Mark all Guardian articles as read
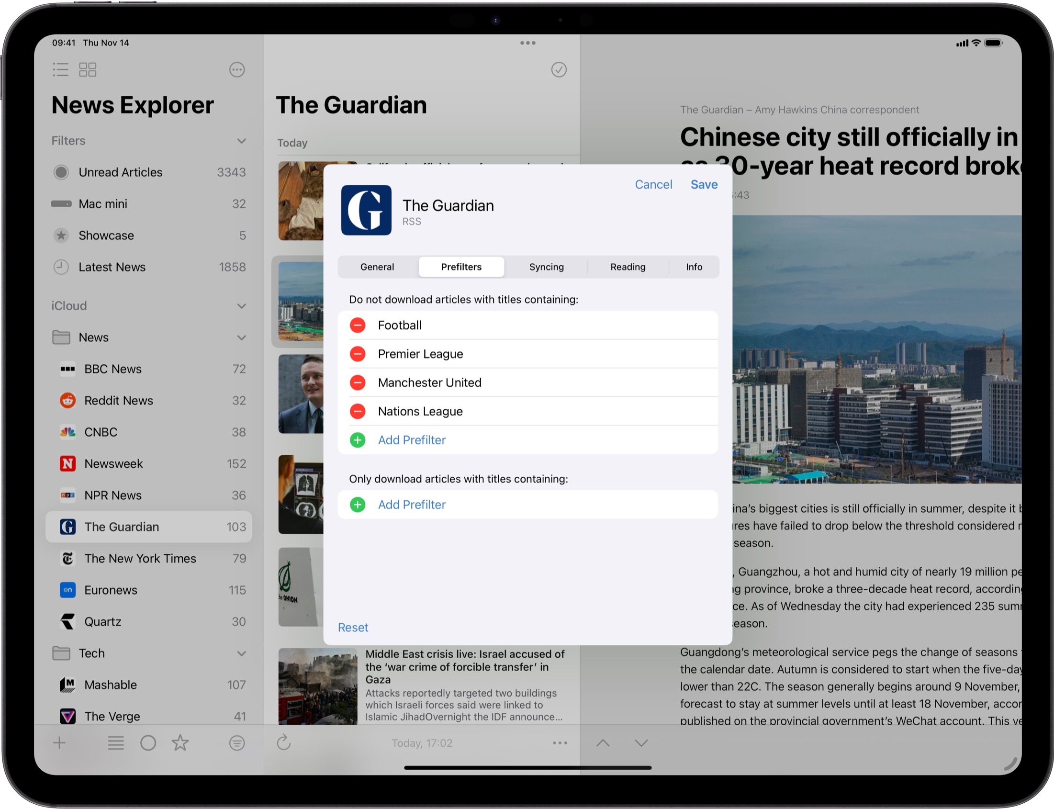 [559, 70]
